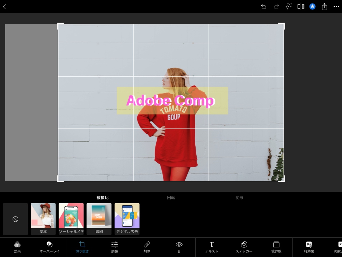This screenshot has height=257, width=342.
Task: Open the 効果 effects tool
Action: [17, 247]
